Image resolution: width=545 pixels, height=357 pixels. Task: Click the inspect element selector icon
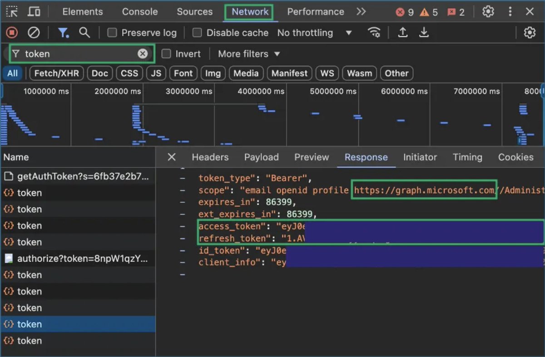point(12,11)
